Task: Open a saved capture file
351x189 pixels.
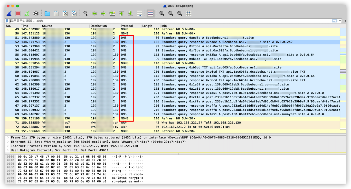Action: (47, 13)
